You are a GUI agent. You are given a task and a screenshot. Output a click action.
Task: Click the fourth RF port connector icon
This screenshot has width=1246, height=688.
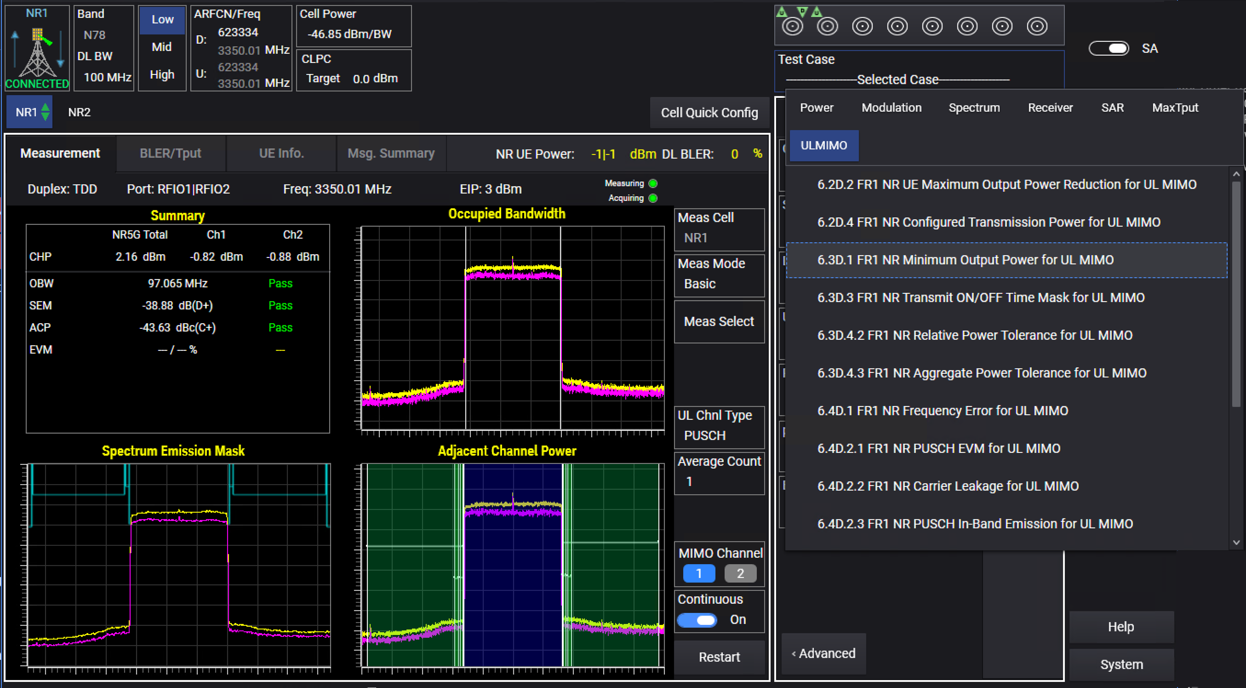(x=897, y=26)
